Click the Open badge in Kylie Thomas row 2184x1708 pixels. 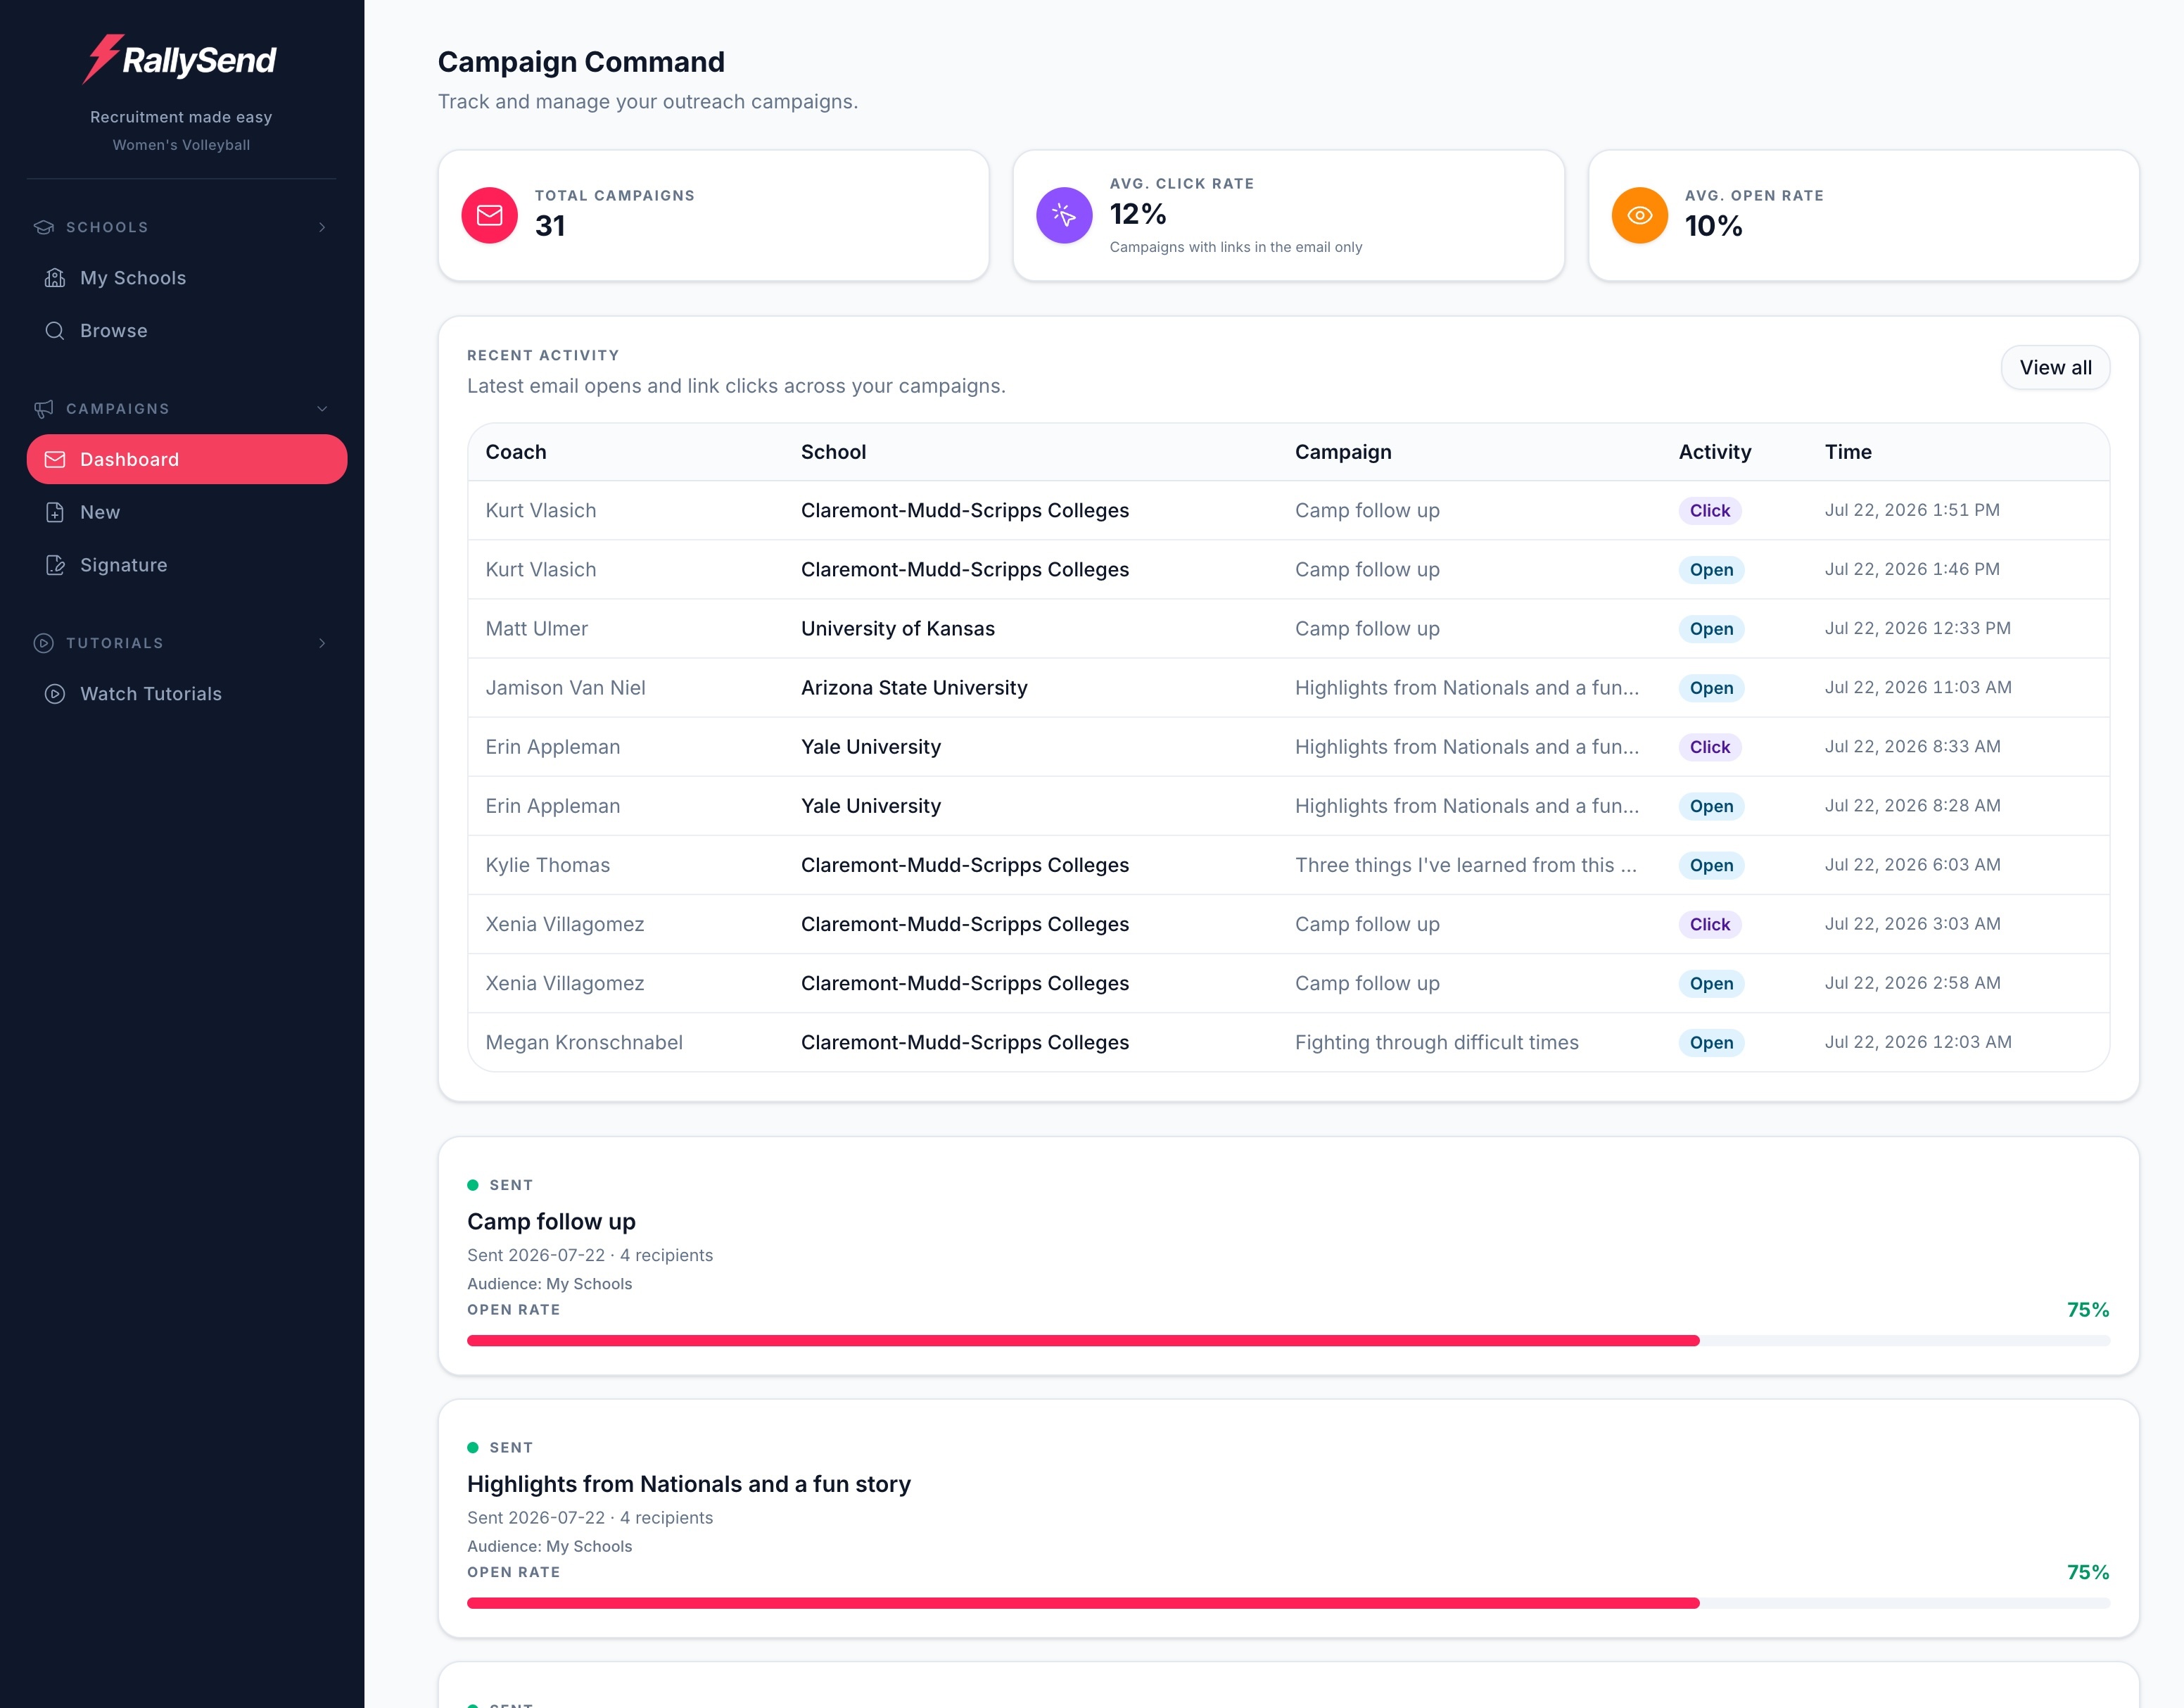click(1711, 865)
